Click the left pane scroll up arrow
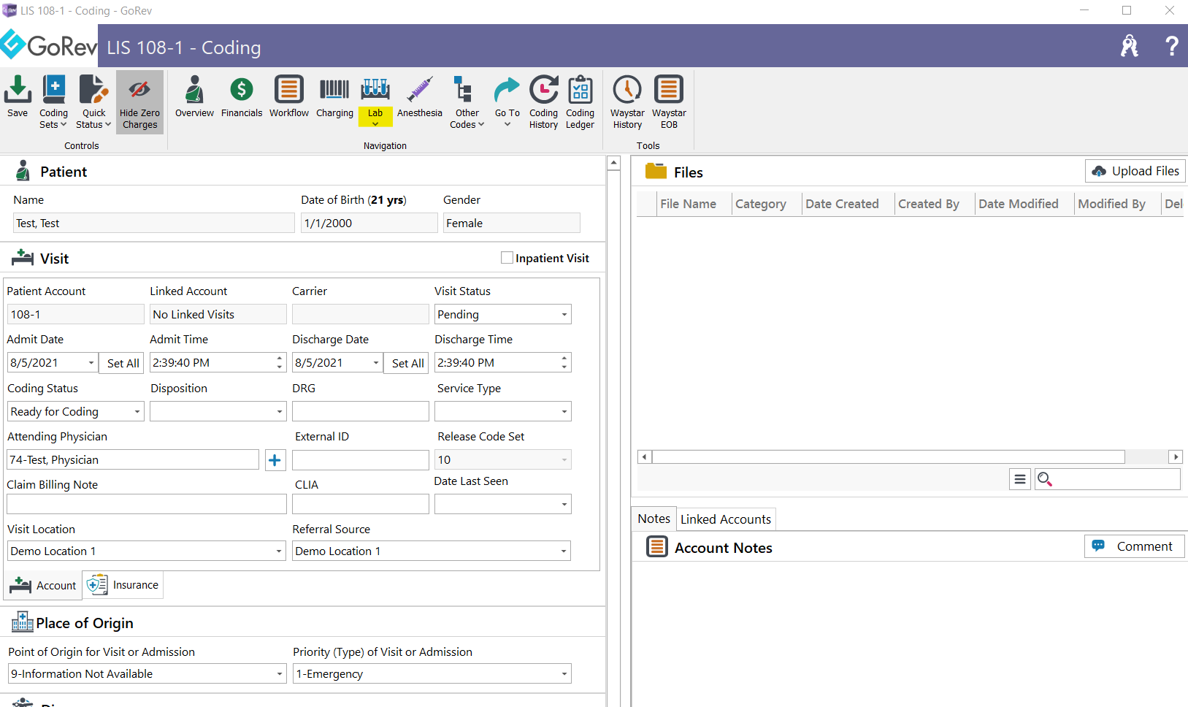This screenshot has width=1188, height=707. [613, 163]
